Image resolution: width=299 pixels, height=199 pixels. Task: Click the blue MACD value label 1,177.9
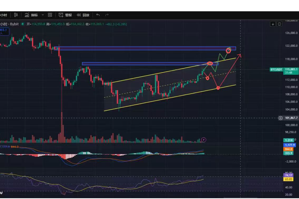click(290, 145)
